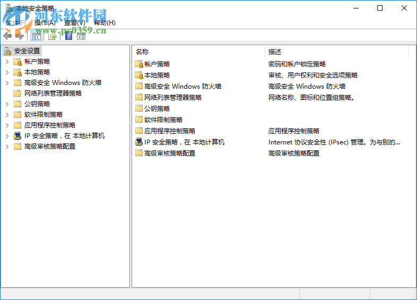
Task: Toggle the show/hide console tree icon
Action: point(36,36)
